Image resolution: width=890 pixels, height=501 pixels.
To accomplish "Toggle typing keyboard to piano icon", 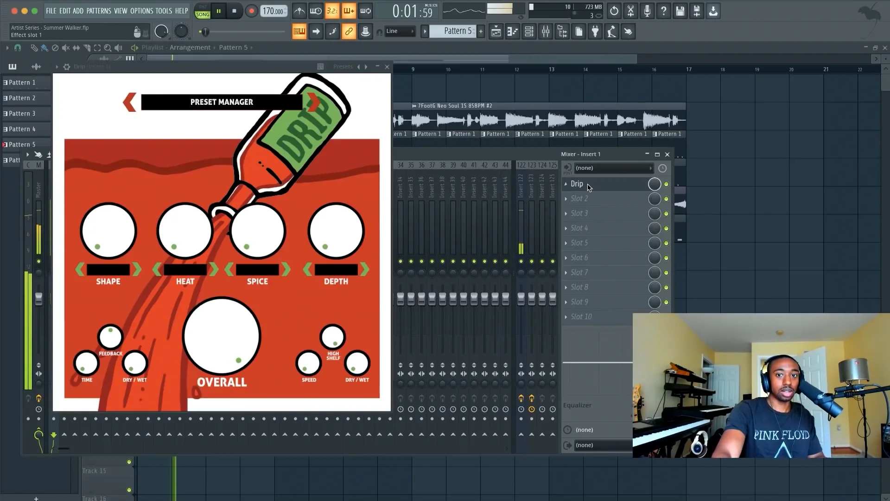I will 299,32.
